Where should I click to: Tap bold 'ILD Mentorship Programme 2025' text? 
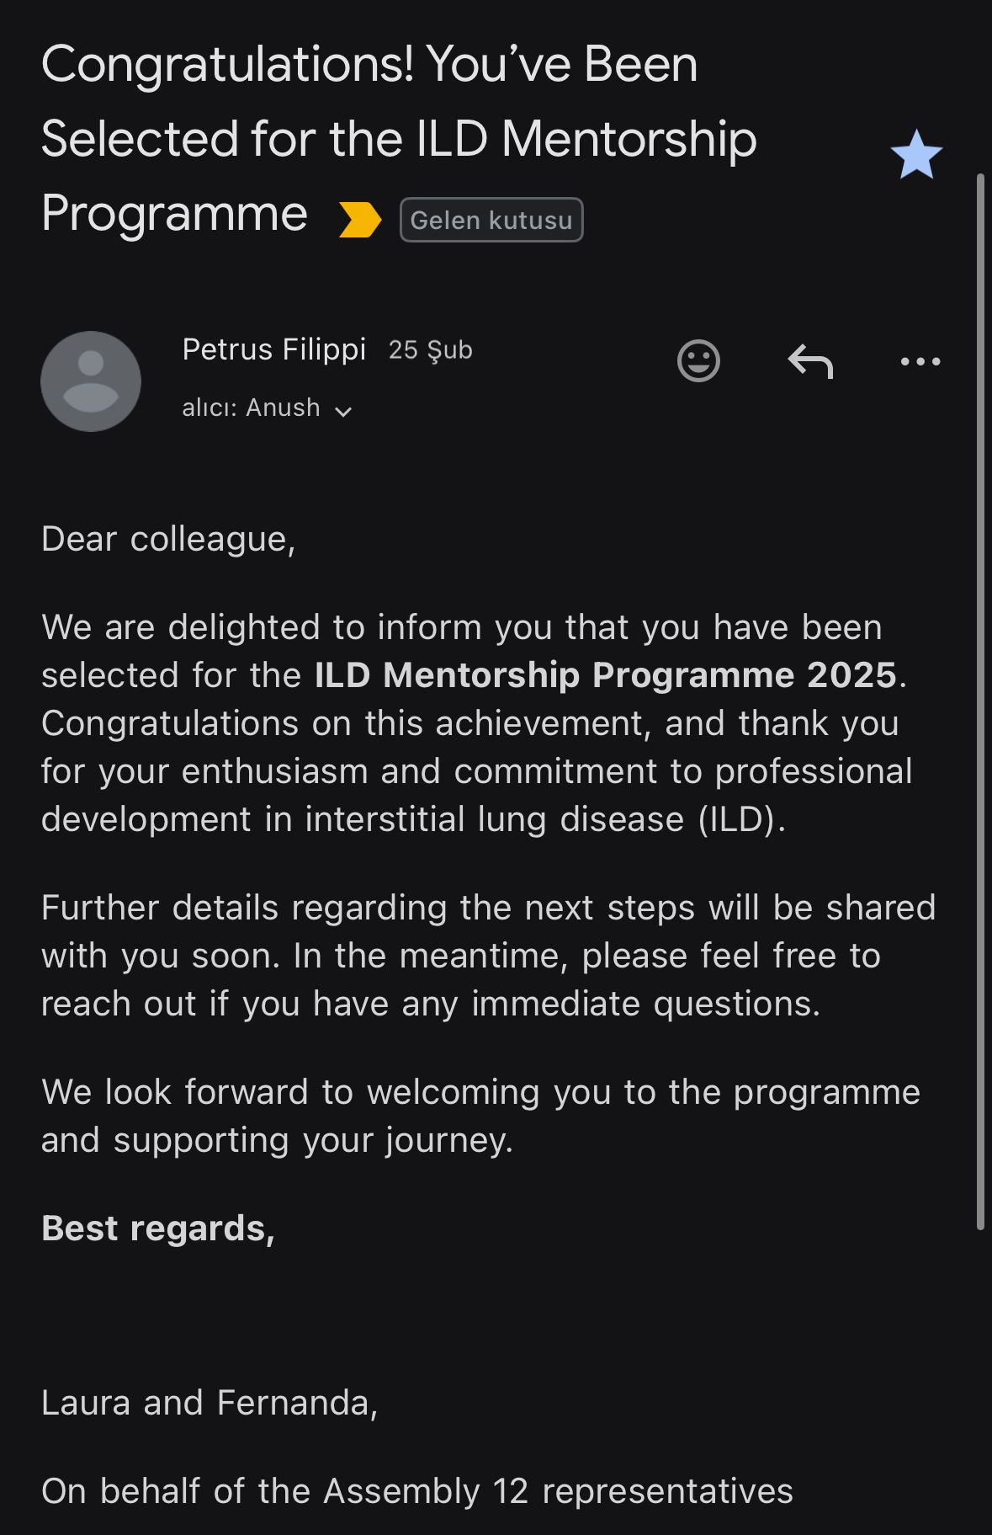(x=605, y=675)
